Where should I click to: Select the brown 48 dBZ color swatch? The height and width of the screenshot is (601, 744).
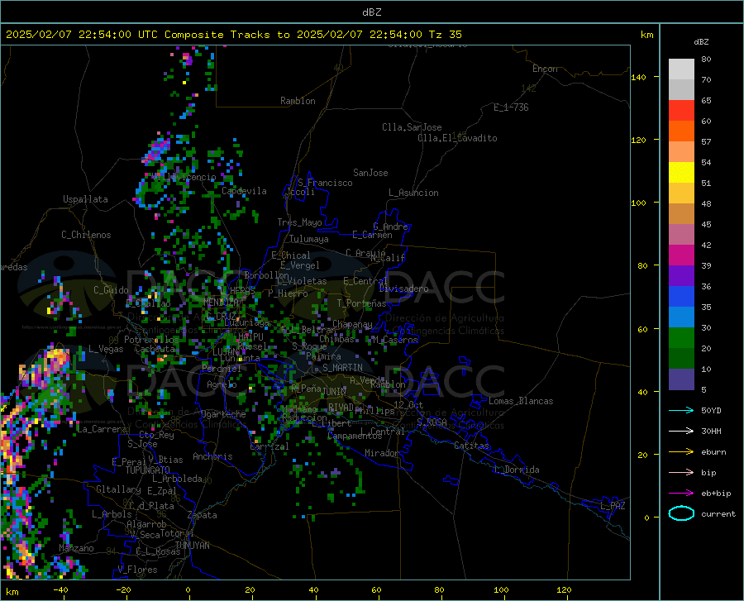point(681,214)
